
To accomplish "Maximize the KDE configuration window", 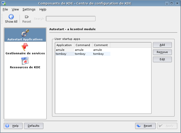I will 172,3.
